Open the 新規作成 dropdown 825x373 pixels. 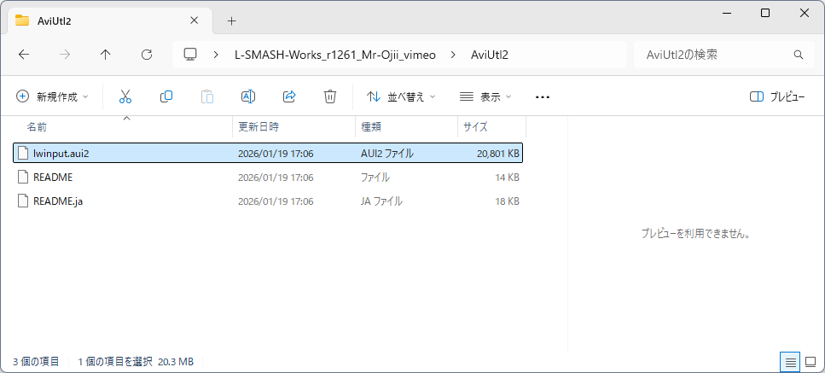pyautogui.click(x=52, y=97)
